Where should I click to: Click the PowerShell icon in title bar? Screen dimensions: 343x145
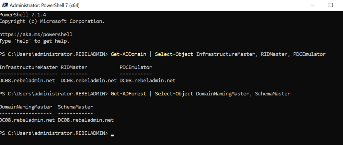click(x=4, y=5)
